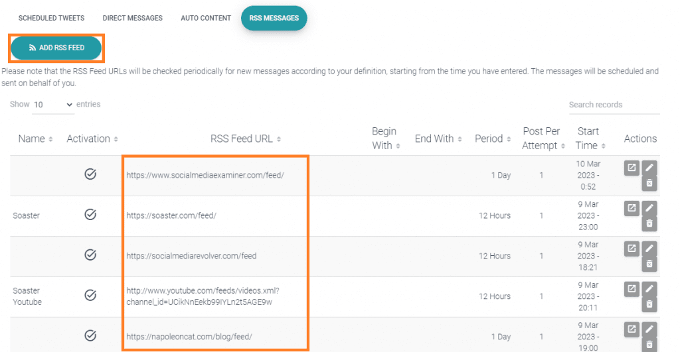Focus the Search records field
This screenshot has height=352, width=680.
614,105
